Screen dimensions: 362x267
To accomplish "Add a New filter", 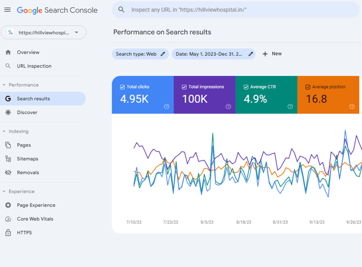I will (272, 54).
